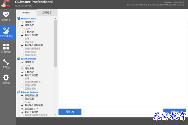Uncheck 网络历史 under Microsoft Edge
Image resolution: width=188 pixels, height=125 pixels.
pos(22,25)
